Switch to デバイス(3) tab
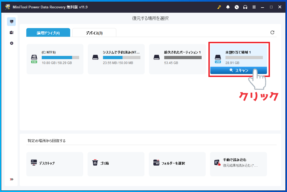 tap(94, 33)
